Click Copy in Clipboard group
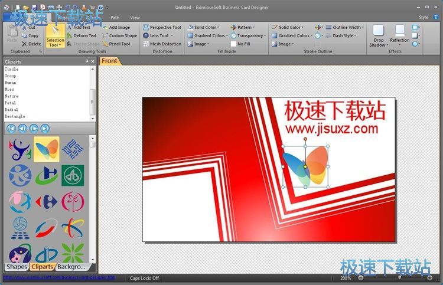 tap(30, 35)
